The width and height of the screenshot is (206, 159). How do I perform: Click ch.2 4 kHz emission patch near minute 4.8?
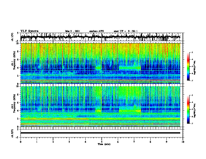(x=98, y=111)
